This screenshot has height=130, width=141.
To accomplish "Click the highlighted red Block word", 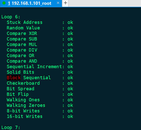I will tap(14, 78).
